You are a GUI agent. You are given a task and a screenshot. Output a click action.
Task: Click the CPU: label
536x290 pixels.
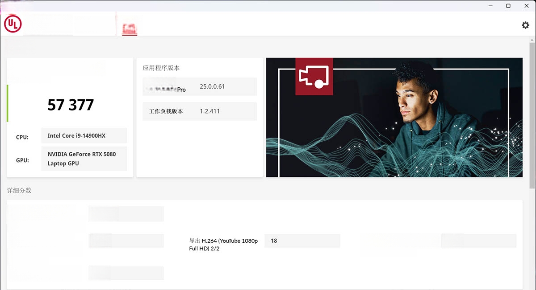coord(22,137)
